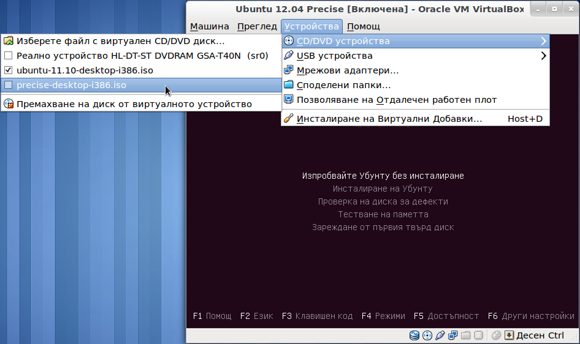Click the Host+D shortcut text
Screen dimensions: 580x344
coord(525,119)
